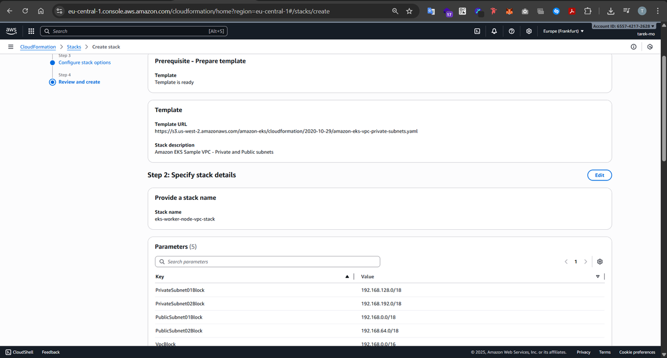
Task: Open media controls icon in browser
Action: (626, 11)
